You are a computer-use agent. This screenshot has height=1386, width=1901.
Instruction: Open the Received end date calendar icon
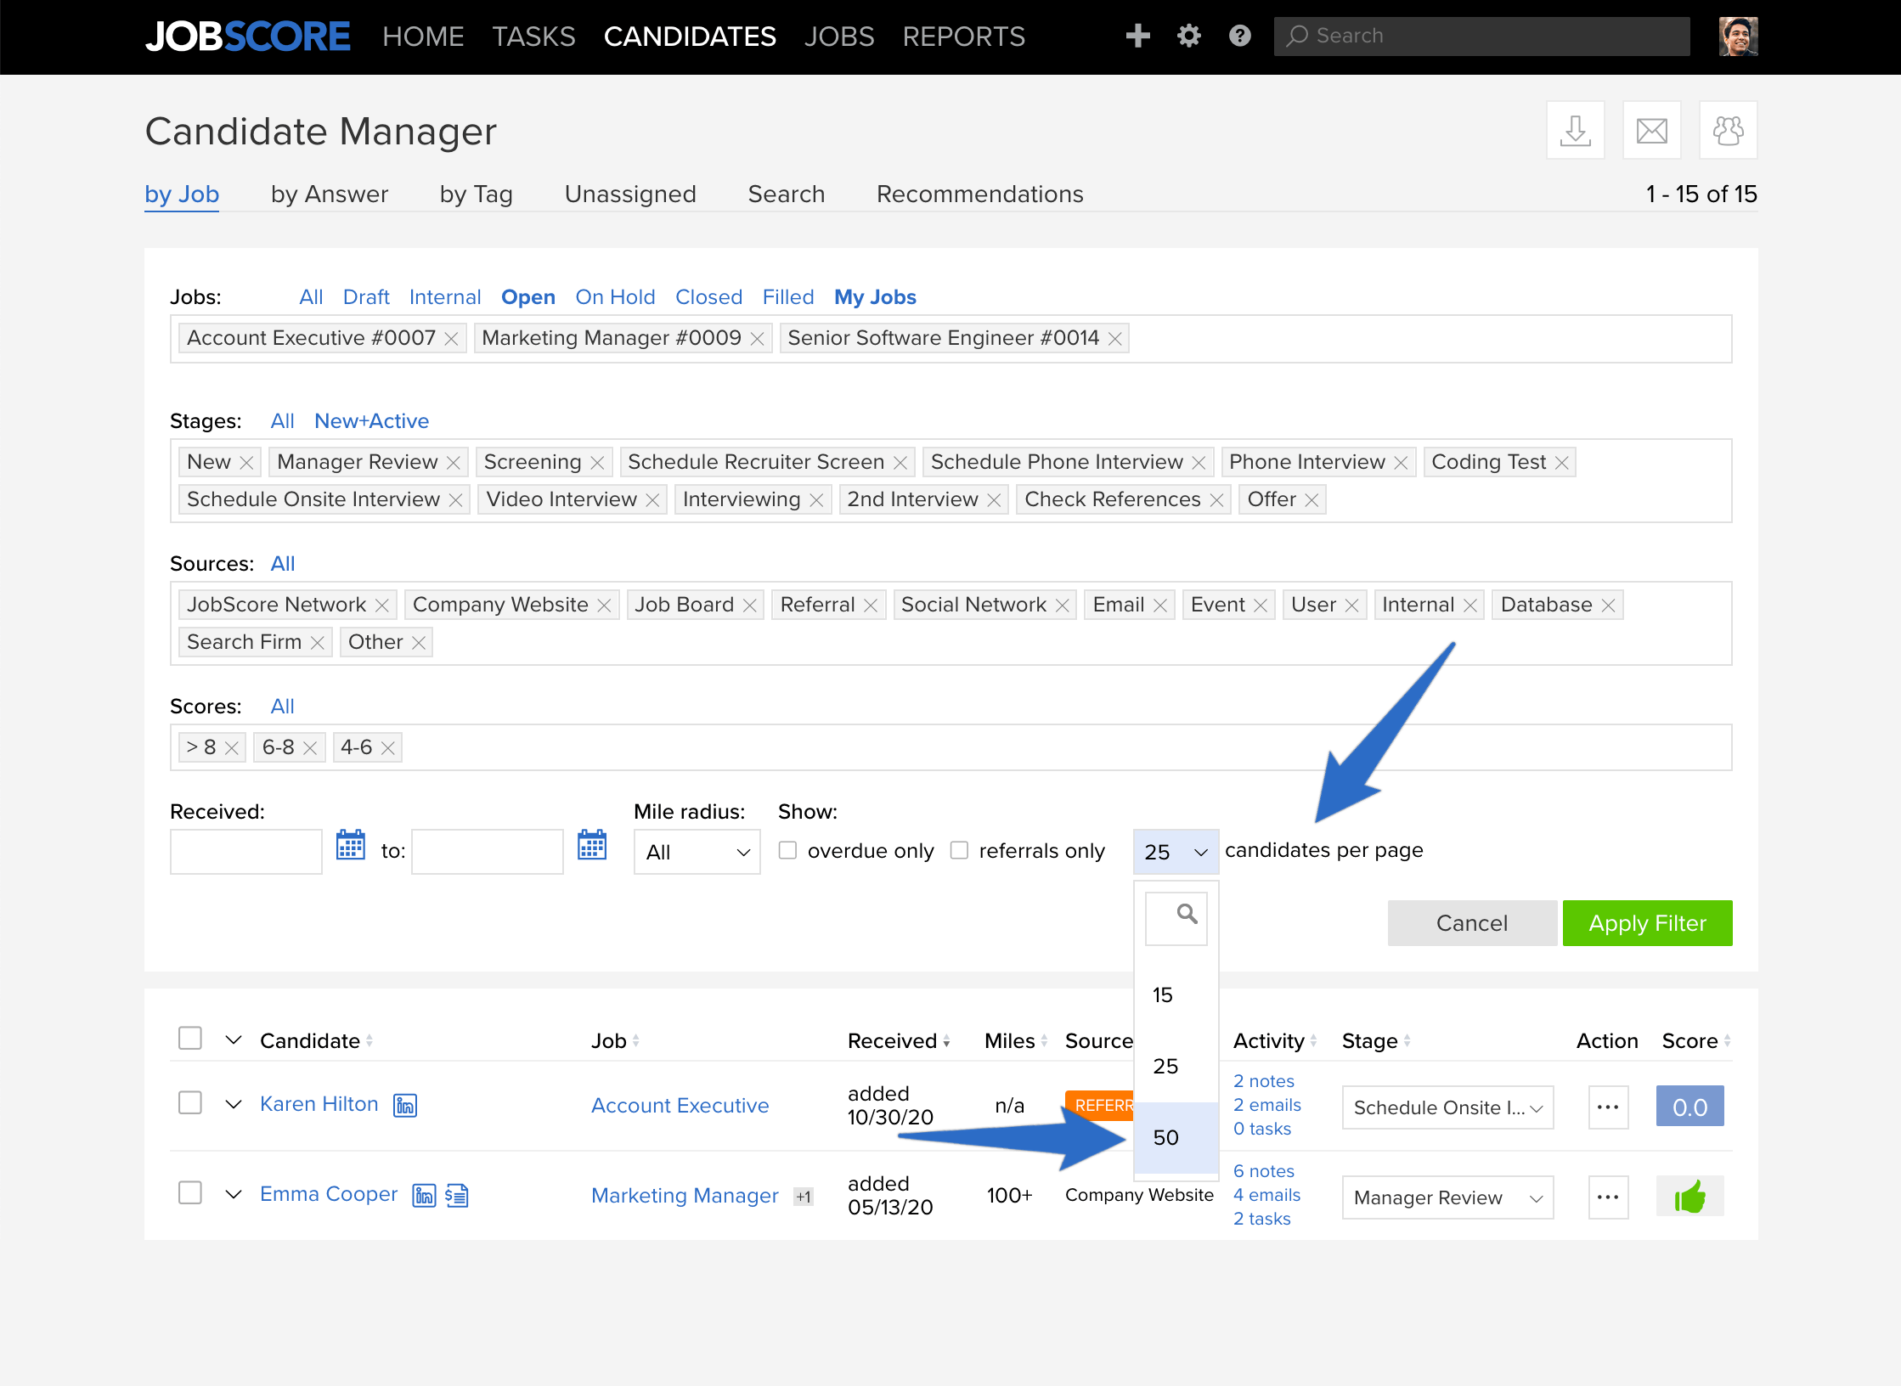tap(592, 845)
